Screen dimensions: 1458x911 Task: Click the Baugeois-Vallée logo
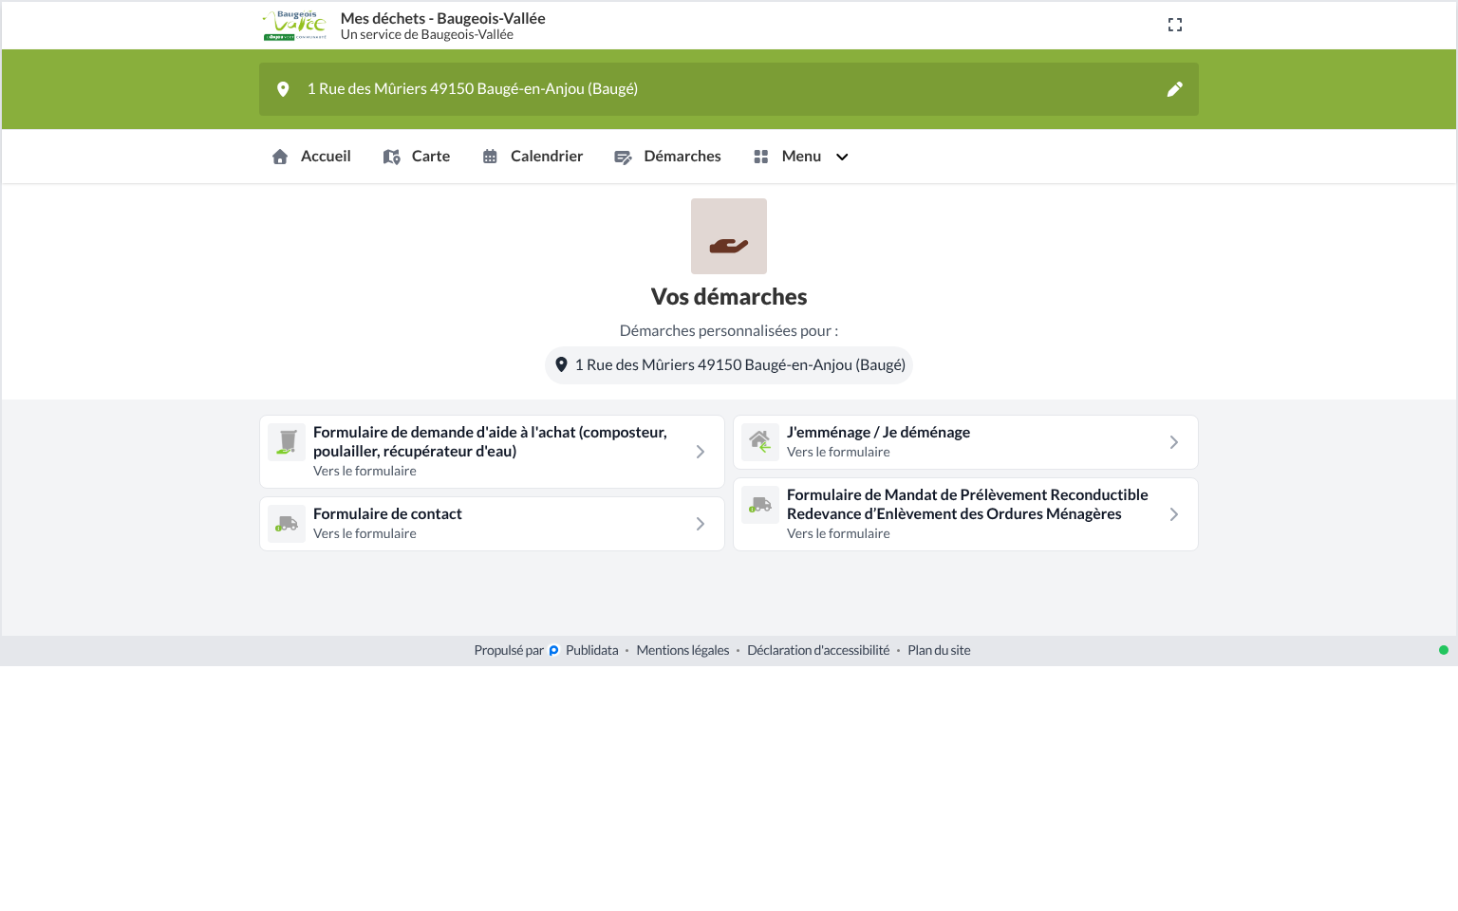295,26
